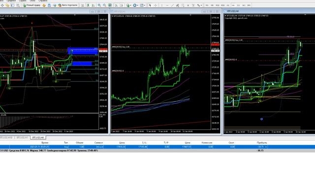
Task: Click the chart shift triangle atop middle chart
Action: tap(190, 15)
